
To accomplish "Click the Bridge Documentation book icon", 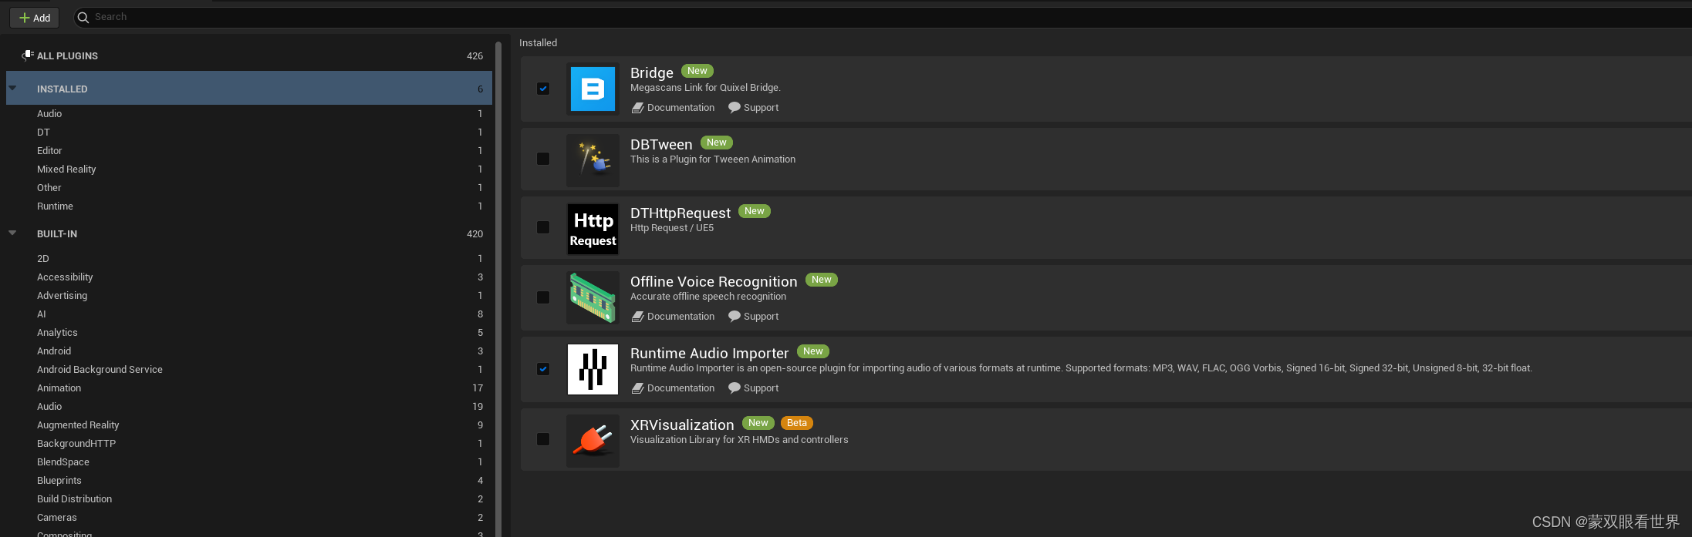I will [x=637, y=108].
